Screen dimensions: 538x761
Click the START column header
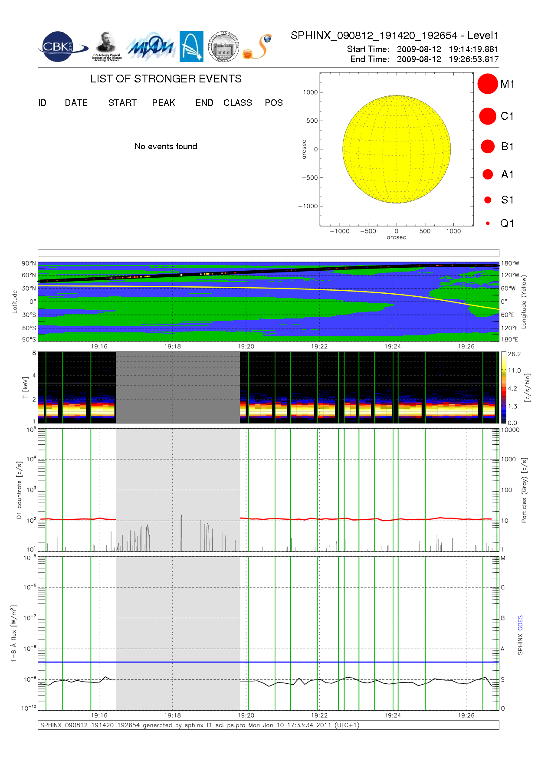pyautogui.click(x=122, y=103)
